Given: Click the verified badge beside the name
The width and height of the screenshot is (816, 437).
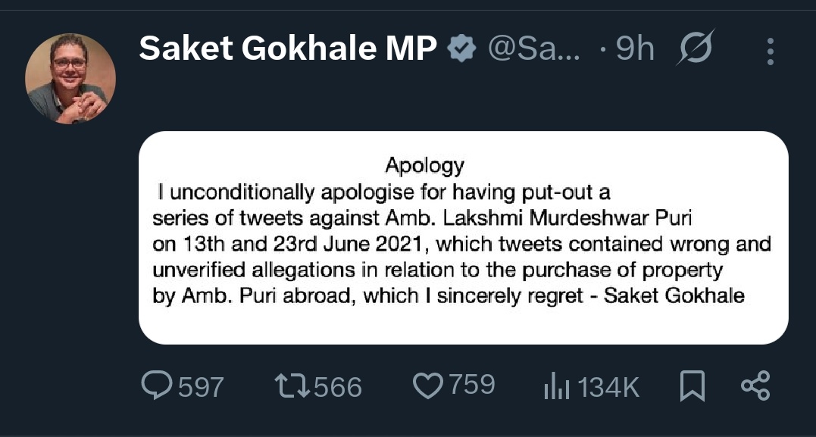Looking at the screenshot, I should 461,50.
